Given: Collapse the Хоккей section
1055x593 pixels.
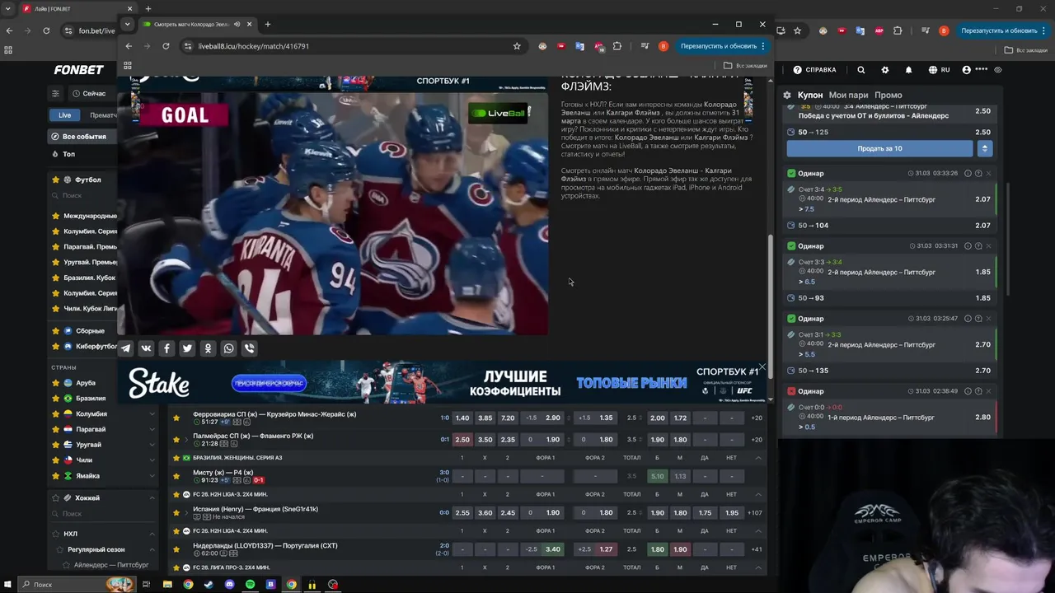Looking at the screenshot, I should pos(152,498).
